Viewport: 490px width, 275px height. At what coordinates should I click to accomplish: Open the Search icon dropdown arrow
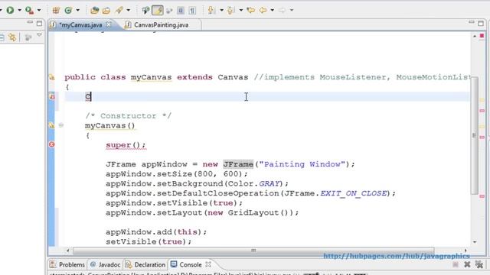(129, 10)
